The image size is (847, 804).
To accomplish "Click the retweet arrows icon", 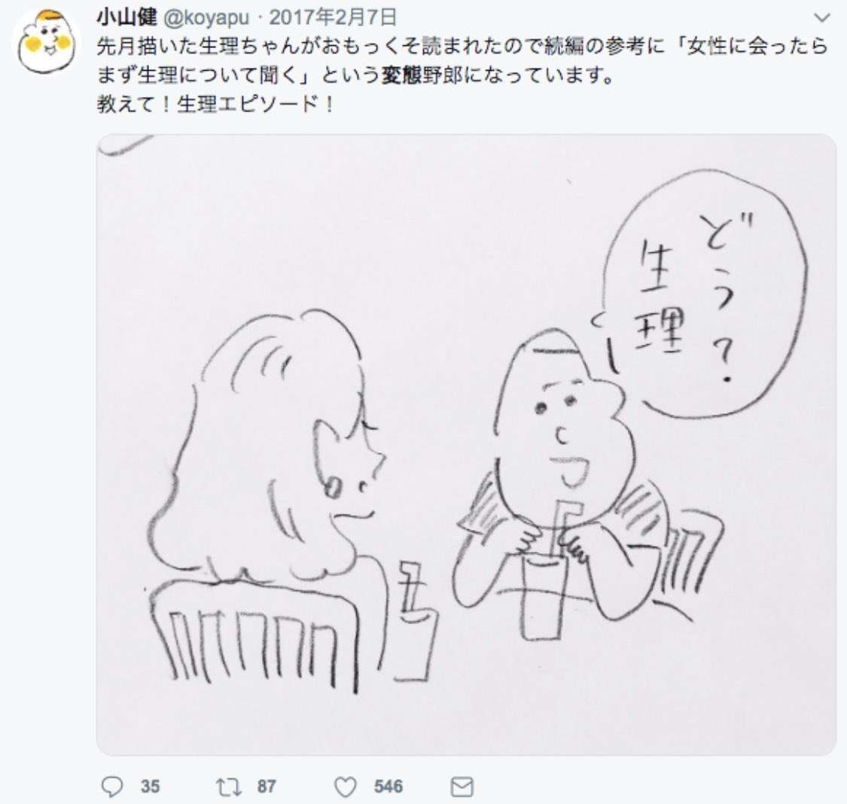I will click(228, 787).
